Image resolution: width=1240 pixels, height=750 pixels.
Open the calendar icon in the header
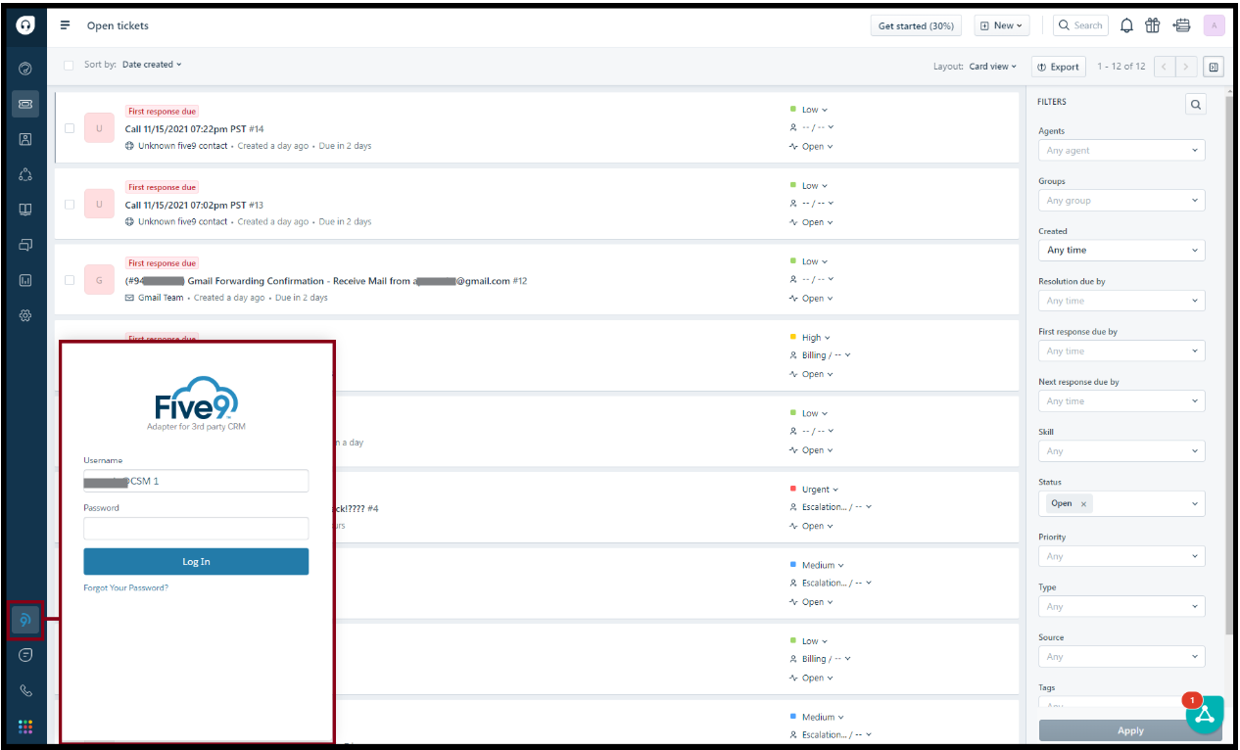coord(1181,25)
